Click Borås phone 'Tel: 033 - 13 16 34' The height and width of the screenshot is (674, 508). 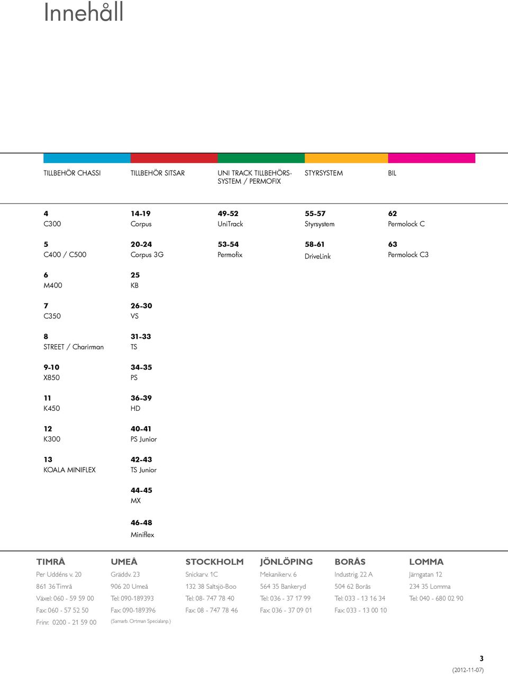[360, 598]
